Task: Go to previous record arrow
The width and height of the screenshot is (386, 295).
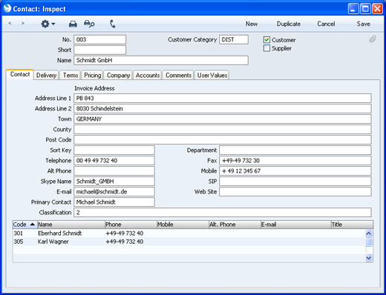Action: pos(10,24)
